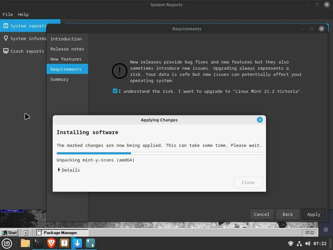Image resolution: width=333 pixels, height=250 pixels.
Task: Open the blue download arrow application
Action: pos(77,243)
